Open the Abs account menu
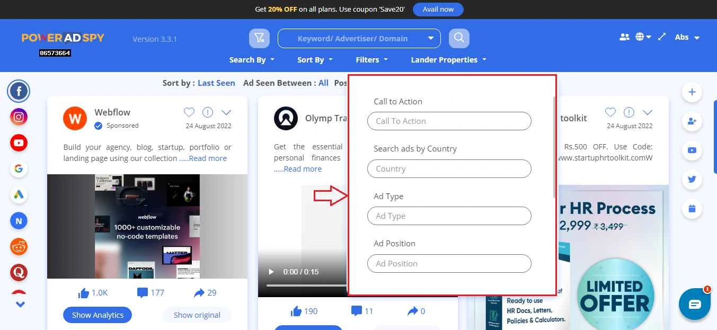This screenshot has width=717, height=330. [686, 37]
